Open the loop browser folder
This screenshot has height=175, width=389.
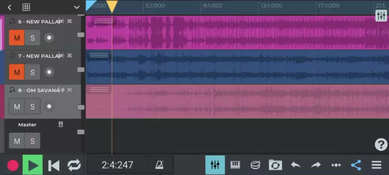(275, 165)
